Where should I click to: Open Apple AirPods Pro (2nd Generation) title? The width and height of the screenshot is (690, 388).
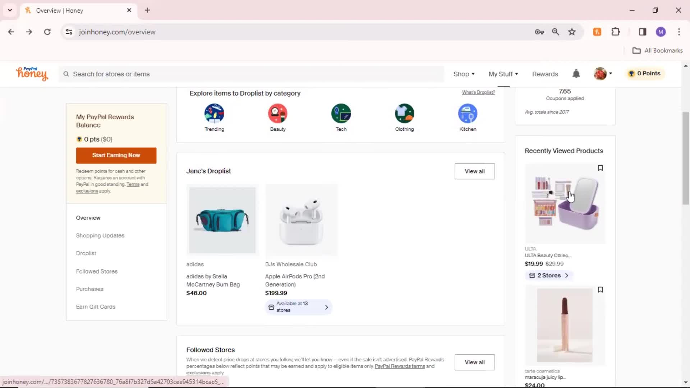click(295, 280)
